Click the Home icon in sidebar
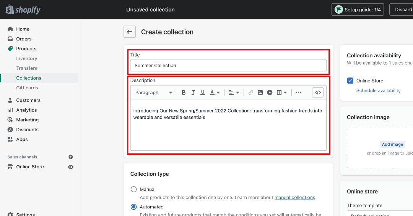Screen dimensions: 413x216 [x=10, y=29]
